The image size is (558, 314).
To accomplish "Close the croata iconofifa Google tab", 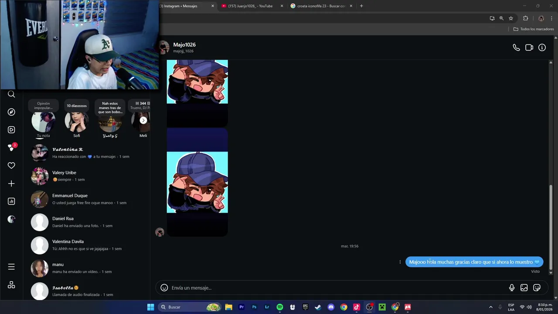I will click(351, 6).
